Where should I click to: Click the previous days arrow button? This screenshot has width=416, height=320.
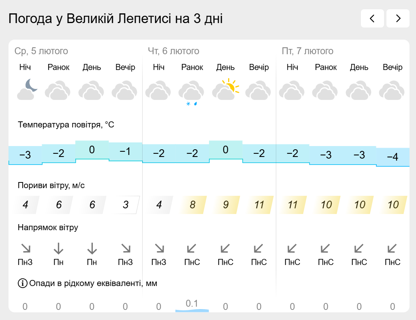372,18
